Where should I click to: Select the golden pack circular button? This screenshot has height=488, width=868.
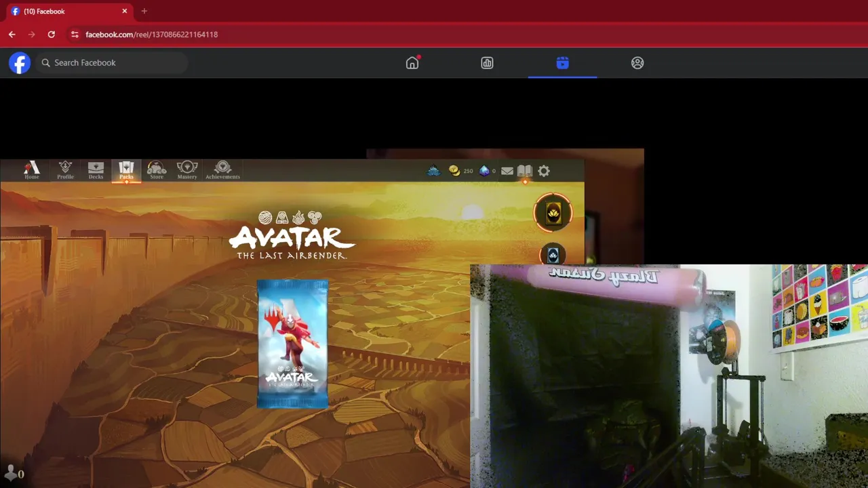[x=553, y=213]
